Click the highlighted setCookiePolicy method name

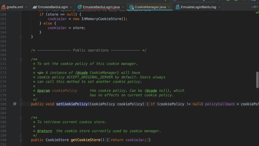pyautogui.click(x=72, y=104)
